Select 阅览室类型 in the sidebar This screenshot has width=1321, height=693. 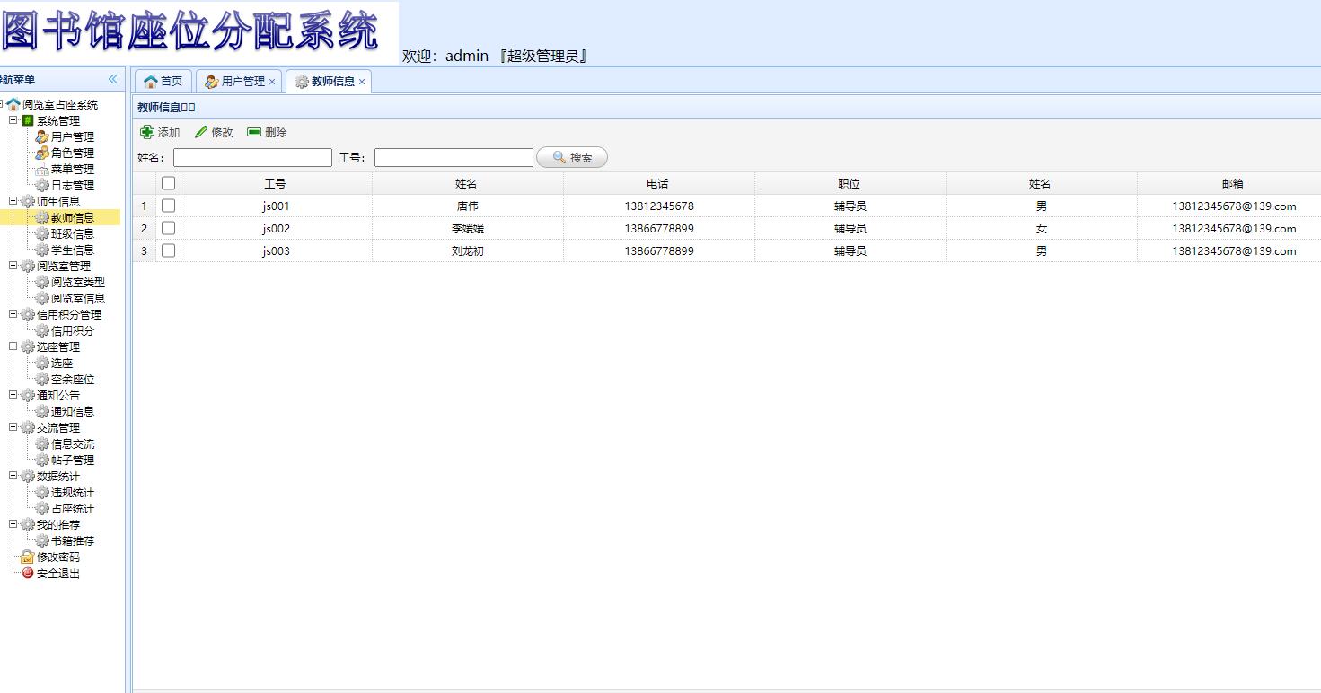pos(79,282)
